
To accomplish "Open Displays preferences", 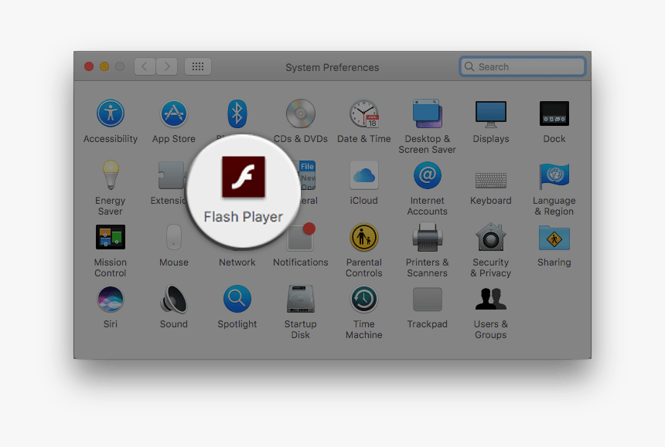I will [x=490, y=113].
